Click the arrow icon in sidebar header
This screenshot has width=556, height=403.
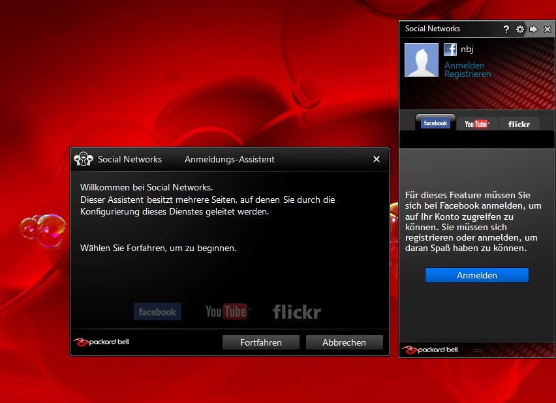(x=533, y=29)
